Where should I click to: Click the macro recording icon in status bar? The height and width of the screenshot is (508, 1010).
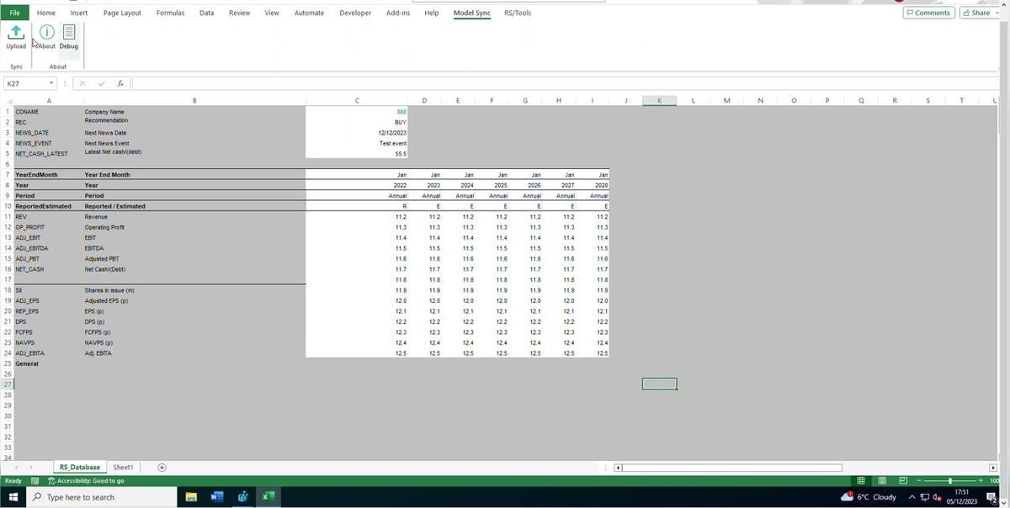click(x=35, y=480)
